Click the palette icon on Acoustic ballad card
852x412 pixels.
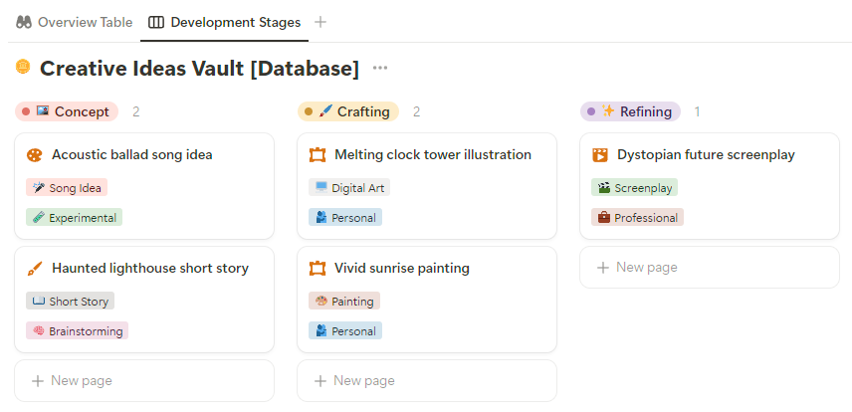35,155
